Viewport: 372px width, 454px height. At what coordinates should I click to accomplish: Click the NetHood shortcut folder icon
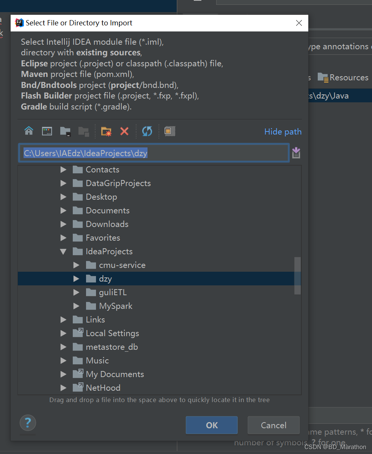click(x=78, y=387)
